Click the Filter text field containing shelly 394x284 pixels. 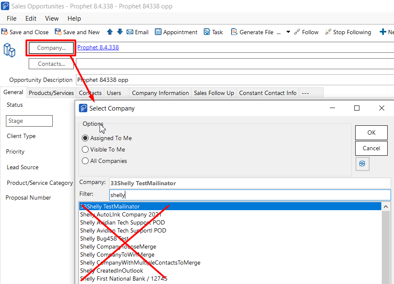click(x=250, y=195)
